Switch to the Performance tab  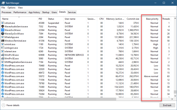20,12
